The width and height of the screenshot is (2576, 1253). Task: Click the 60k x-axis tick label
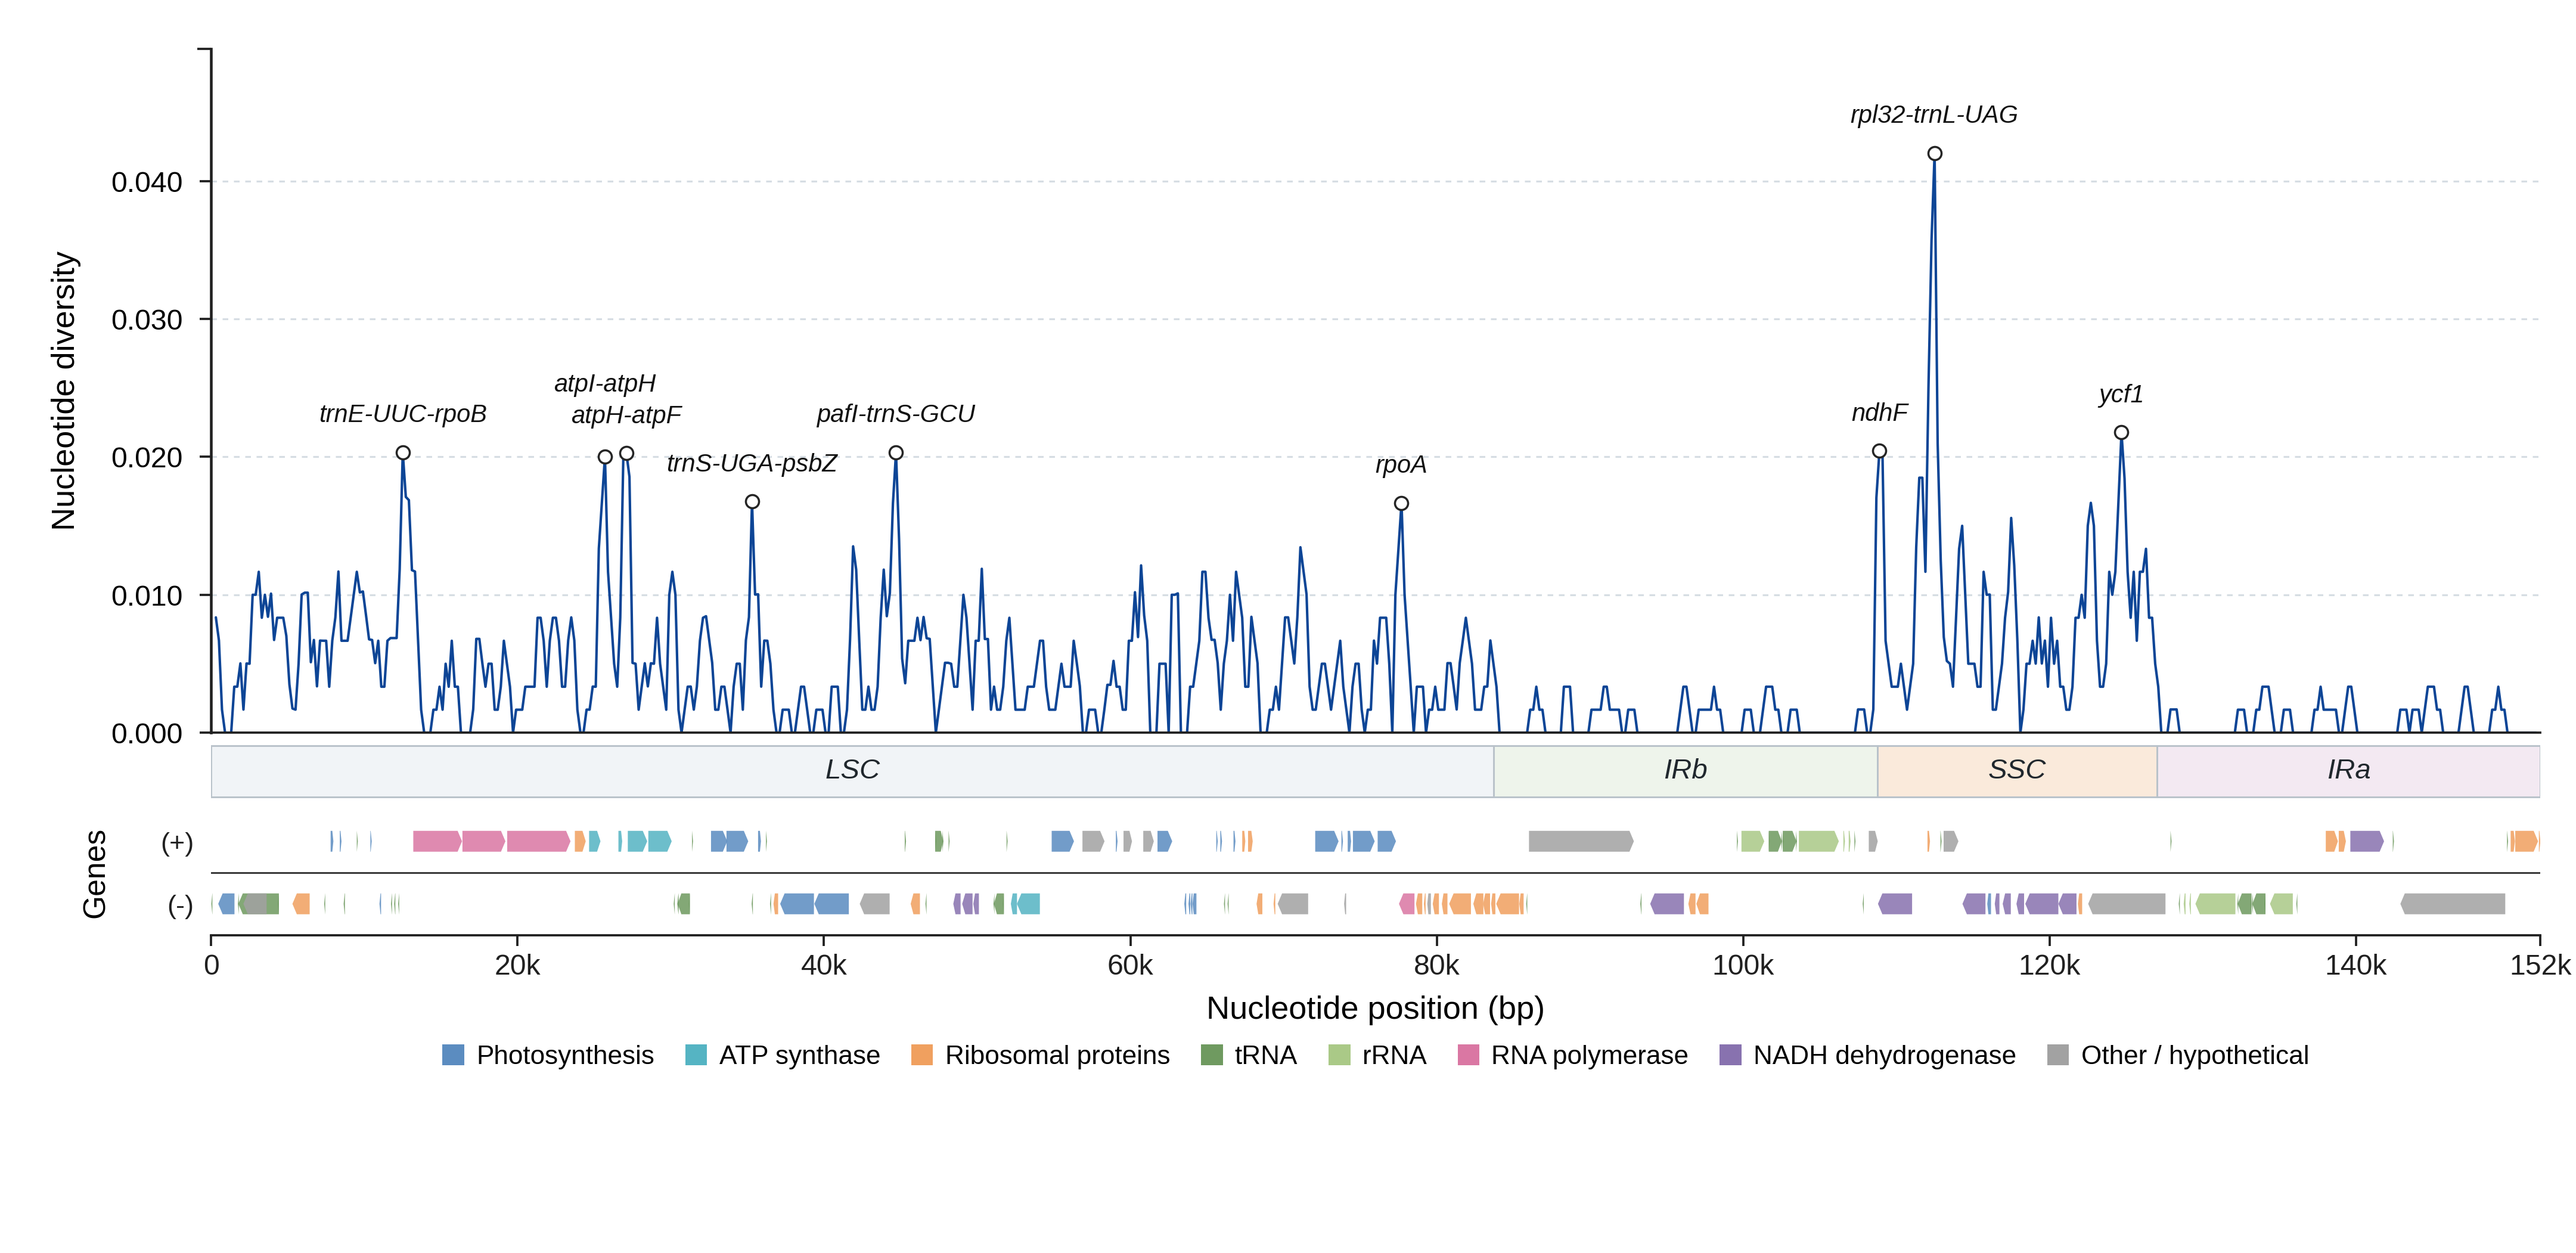coord(1130,966)
